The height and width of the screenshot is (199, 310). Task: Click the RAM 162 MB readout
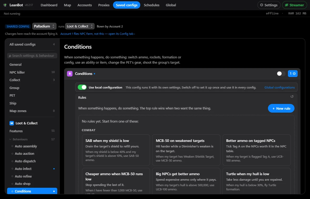coord(297,13)
